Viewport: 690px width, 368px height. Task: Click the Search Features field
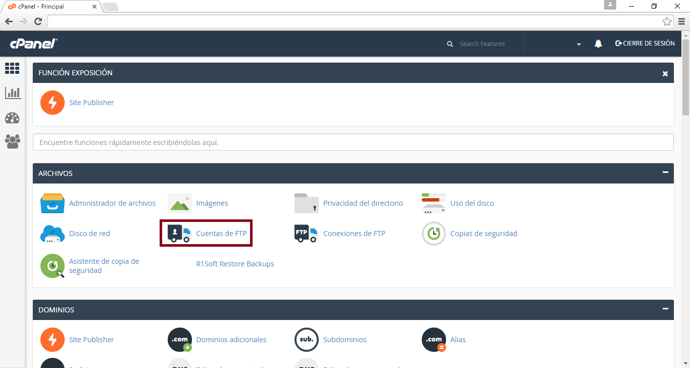pyautogui.click(x=487, y=44)
